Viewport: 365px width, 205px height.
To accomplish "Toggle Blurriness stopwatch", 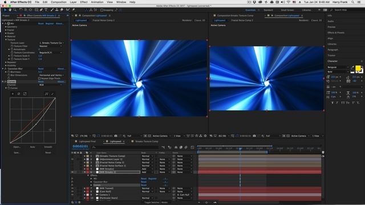I will (9, 72).
